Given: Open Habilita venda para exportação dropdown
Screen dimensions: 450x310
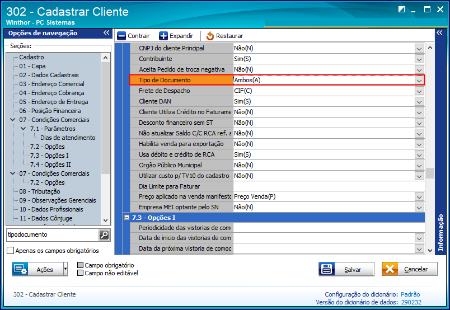Looking at the screenshot, I should 419,144.
